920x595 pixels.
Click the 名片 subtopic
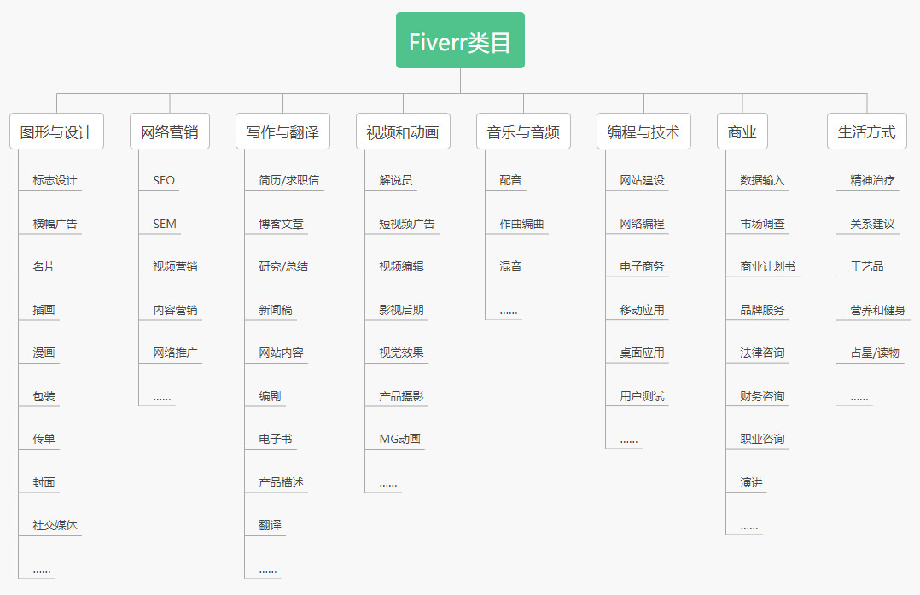44,266
